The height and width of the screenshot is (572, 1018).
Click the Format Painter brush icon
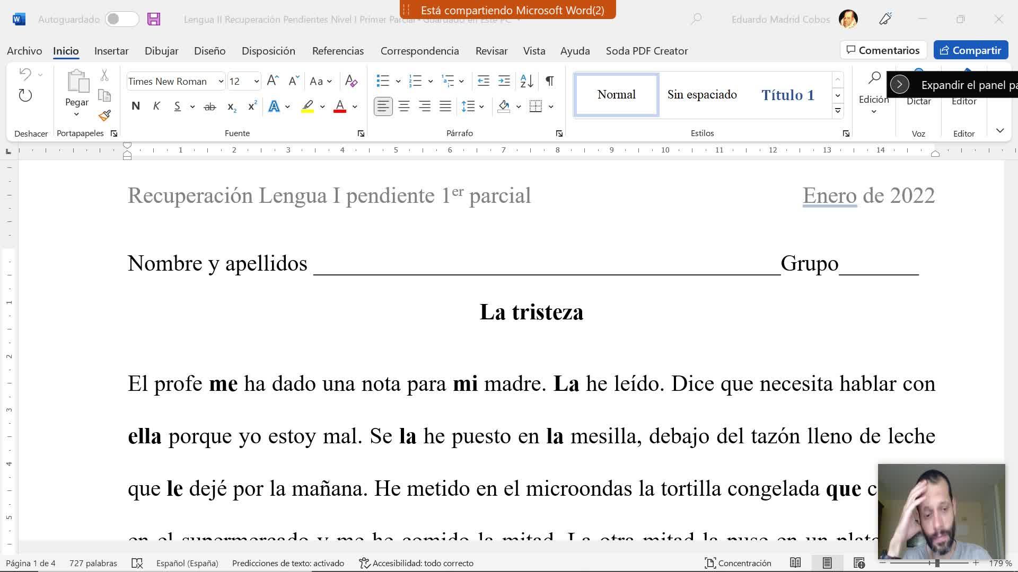click(x=104, y=115)
